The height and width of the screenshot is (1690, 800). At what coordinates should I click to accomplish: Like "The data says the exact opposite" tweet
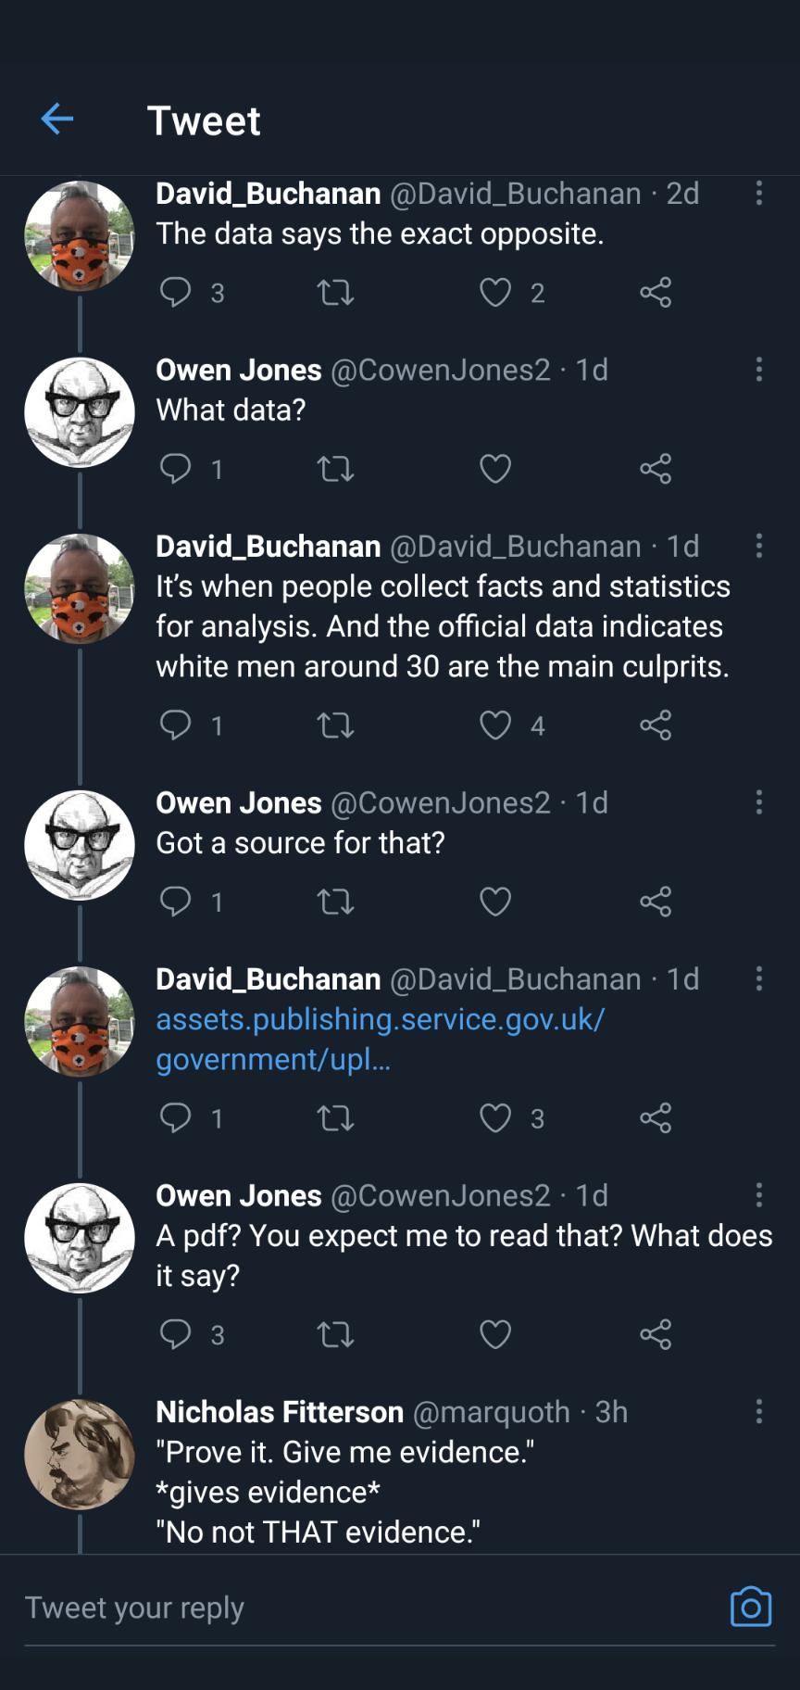[x=495, y=293]
